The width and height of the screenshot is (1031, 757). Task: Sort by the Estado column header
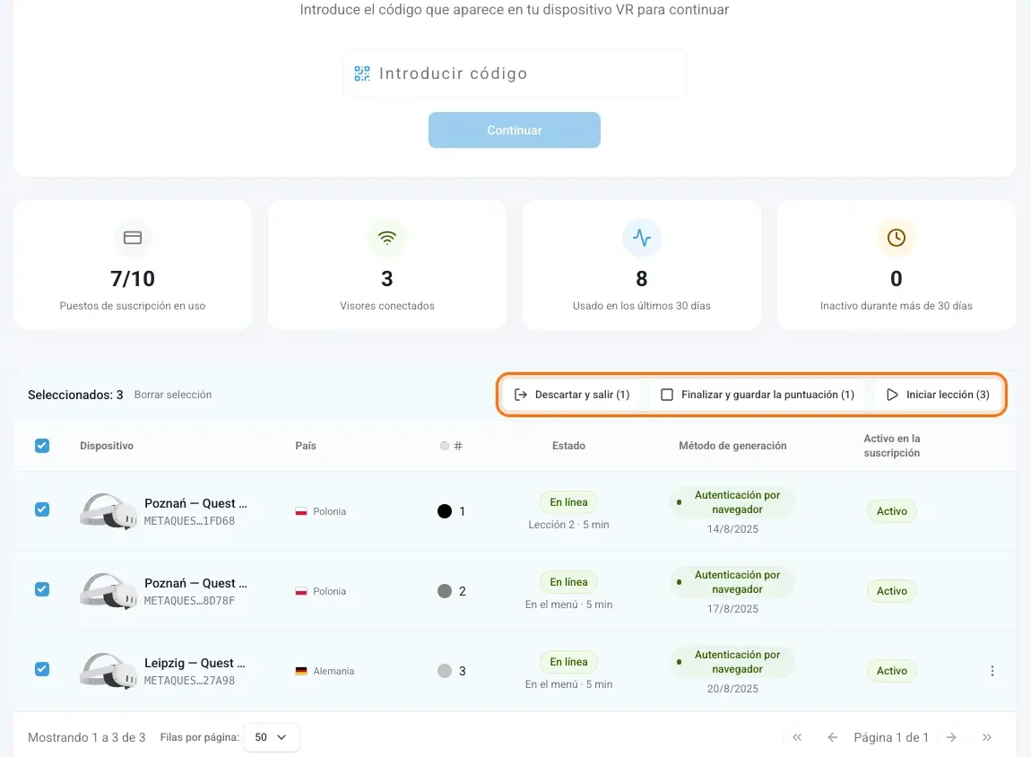point(568,446)
